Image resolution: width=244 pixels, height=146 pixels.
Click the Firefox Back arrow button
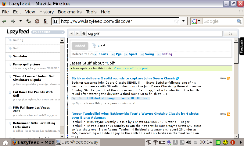(x=4, y=21)
